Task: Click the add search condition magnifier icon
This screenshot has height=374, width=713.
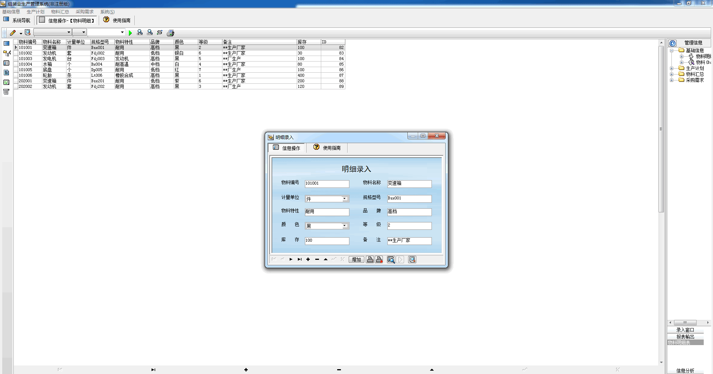Action: pos(140,33)
